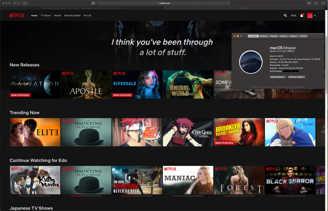Click Software Update button
328x211 pixels.
pyautogui.click(x=296, y=77)
